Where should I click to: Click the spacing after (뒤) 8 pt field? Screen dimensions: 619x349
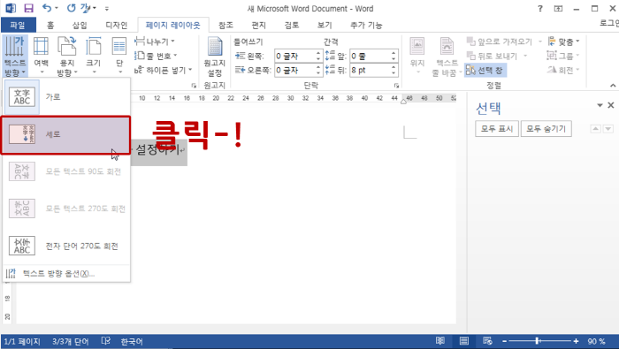click(x=371, y=71)
